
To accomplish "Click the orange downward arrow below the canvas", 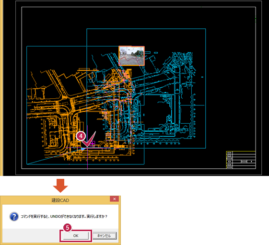I will pos(60,186).
